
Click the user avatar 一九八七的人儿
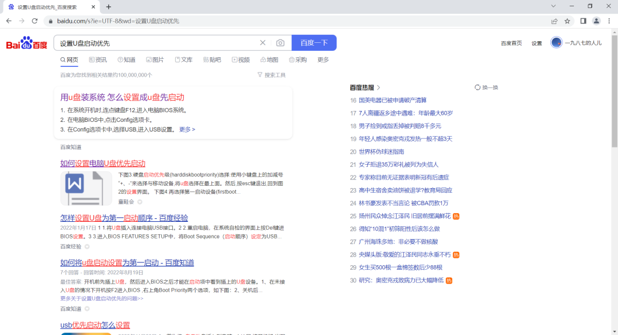coord(556,42)
